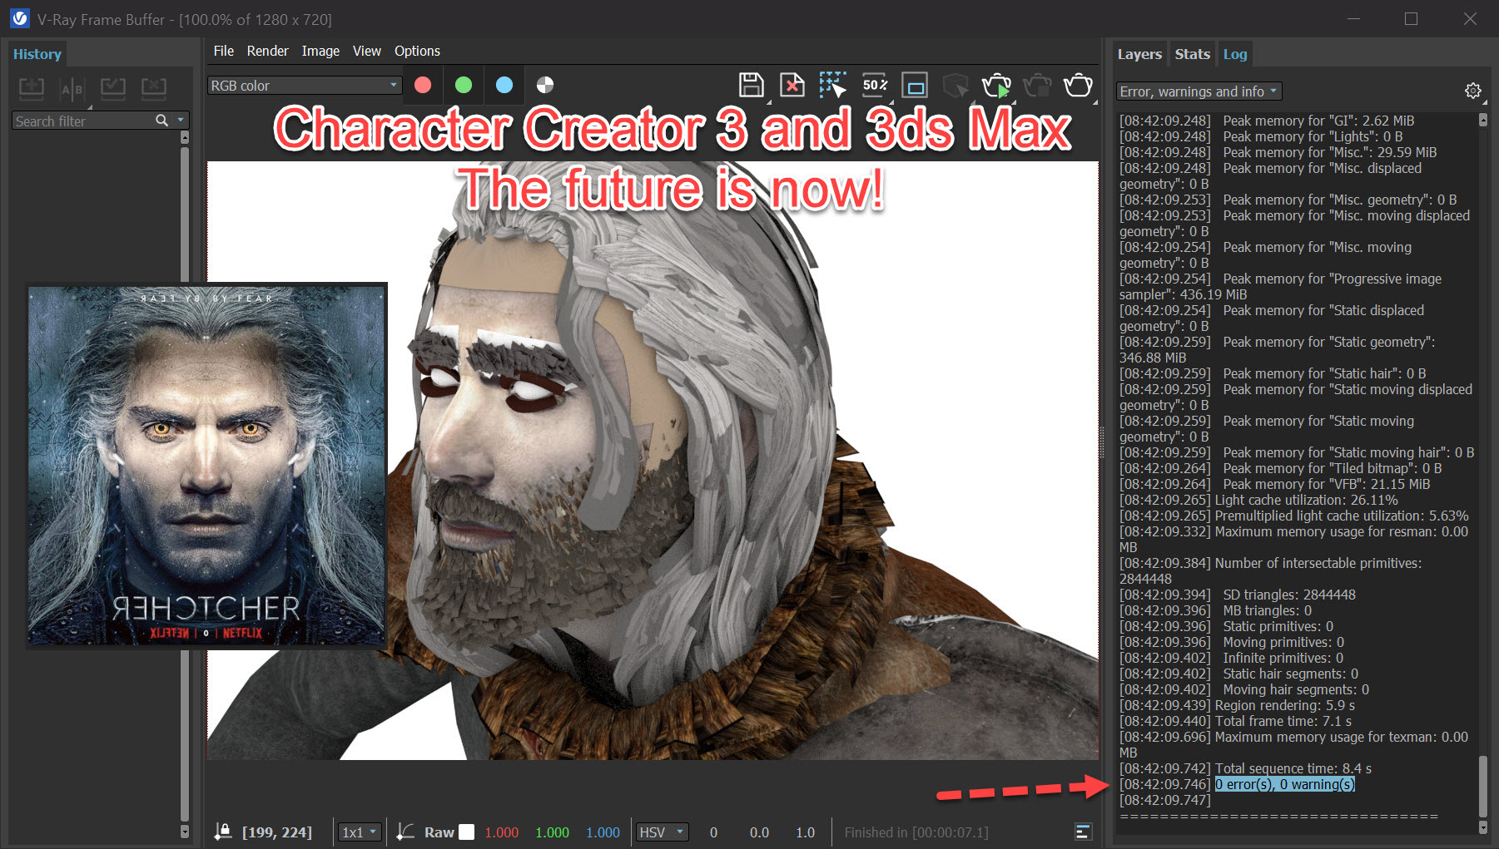Switch to the Layers tab
Image resolution: width=1499 pixels, height=849 pixels.
click(1139, 53)
